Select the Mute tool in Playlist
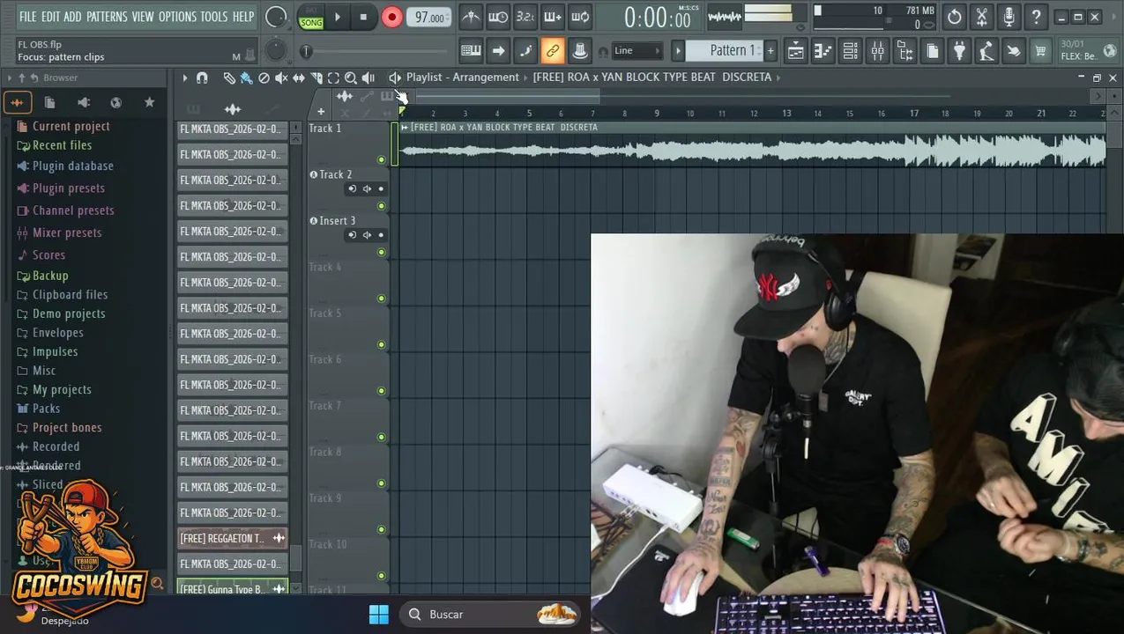This screenshot has width=1124, height=634. [x=281, y=77]
